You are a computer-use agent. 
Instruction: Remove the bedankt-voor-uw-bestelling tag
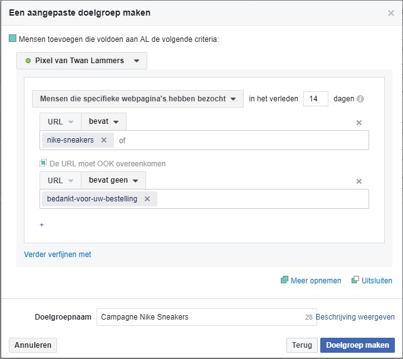click(147, 199)
